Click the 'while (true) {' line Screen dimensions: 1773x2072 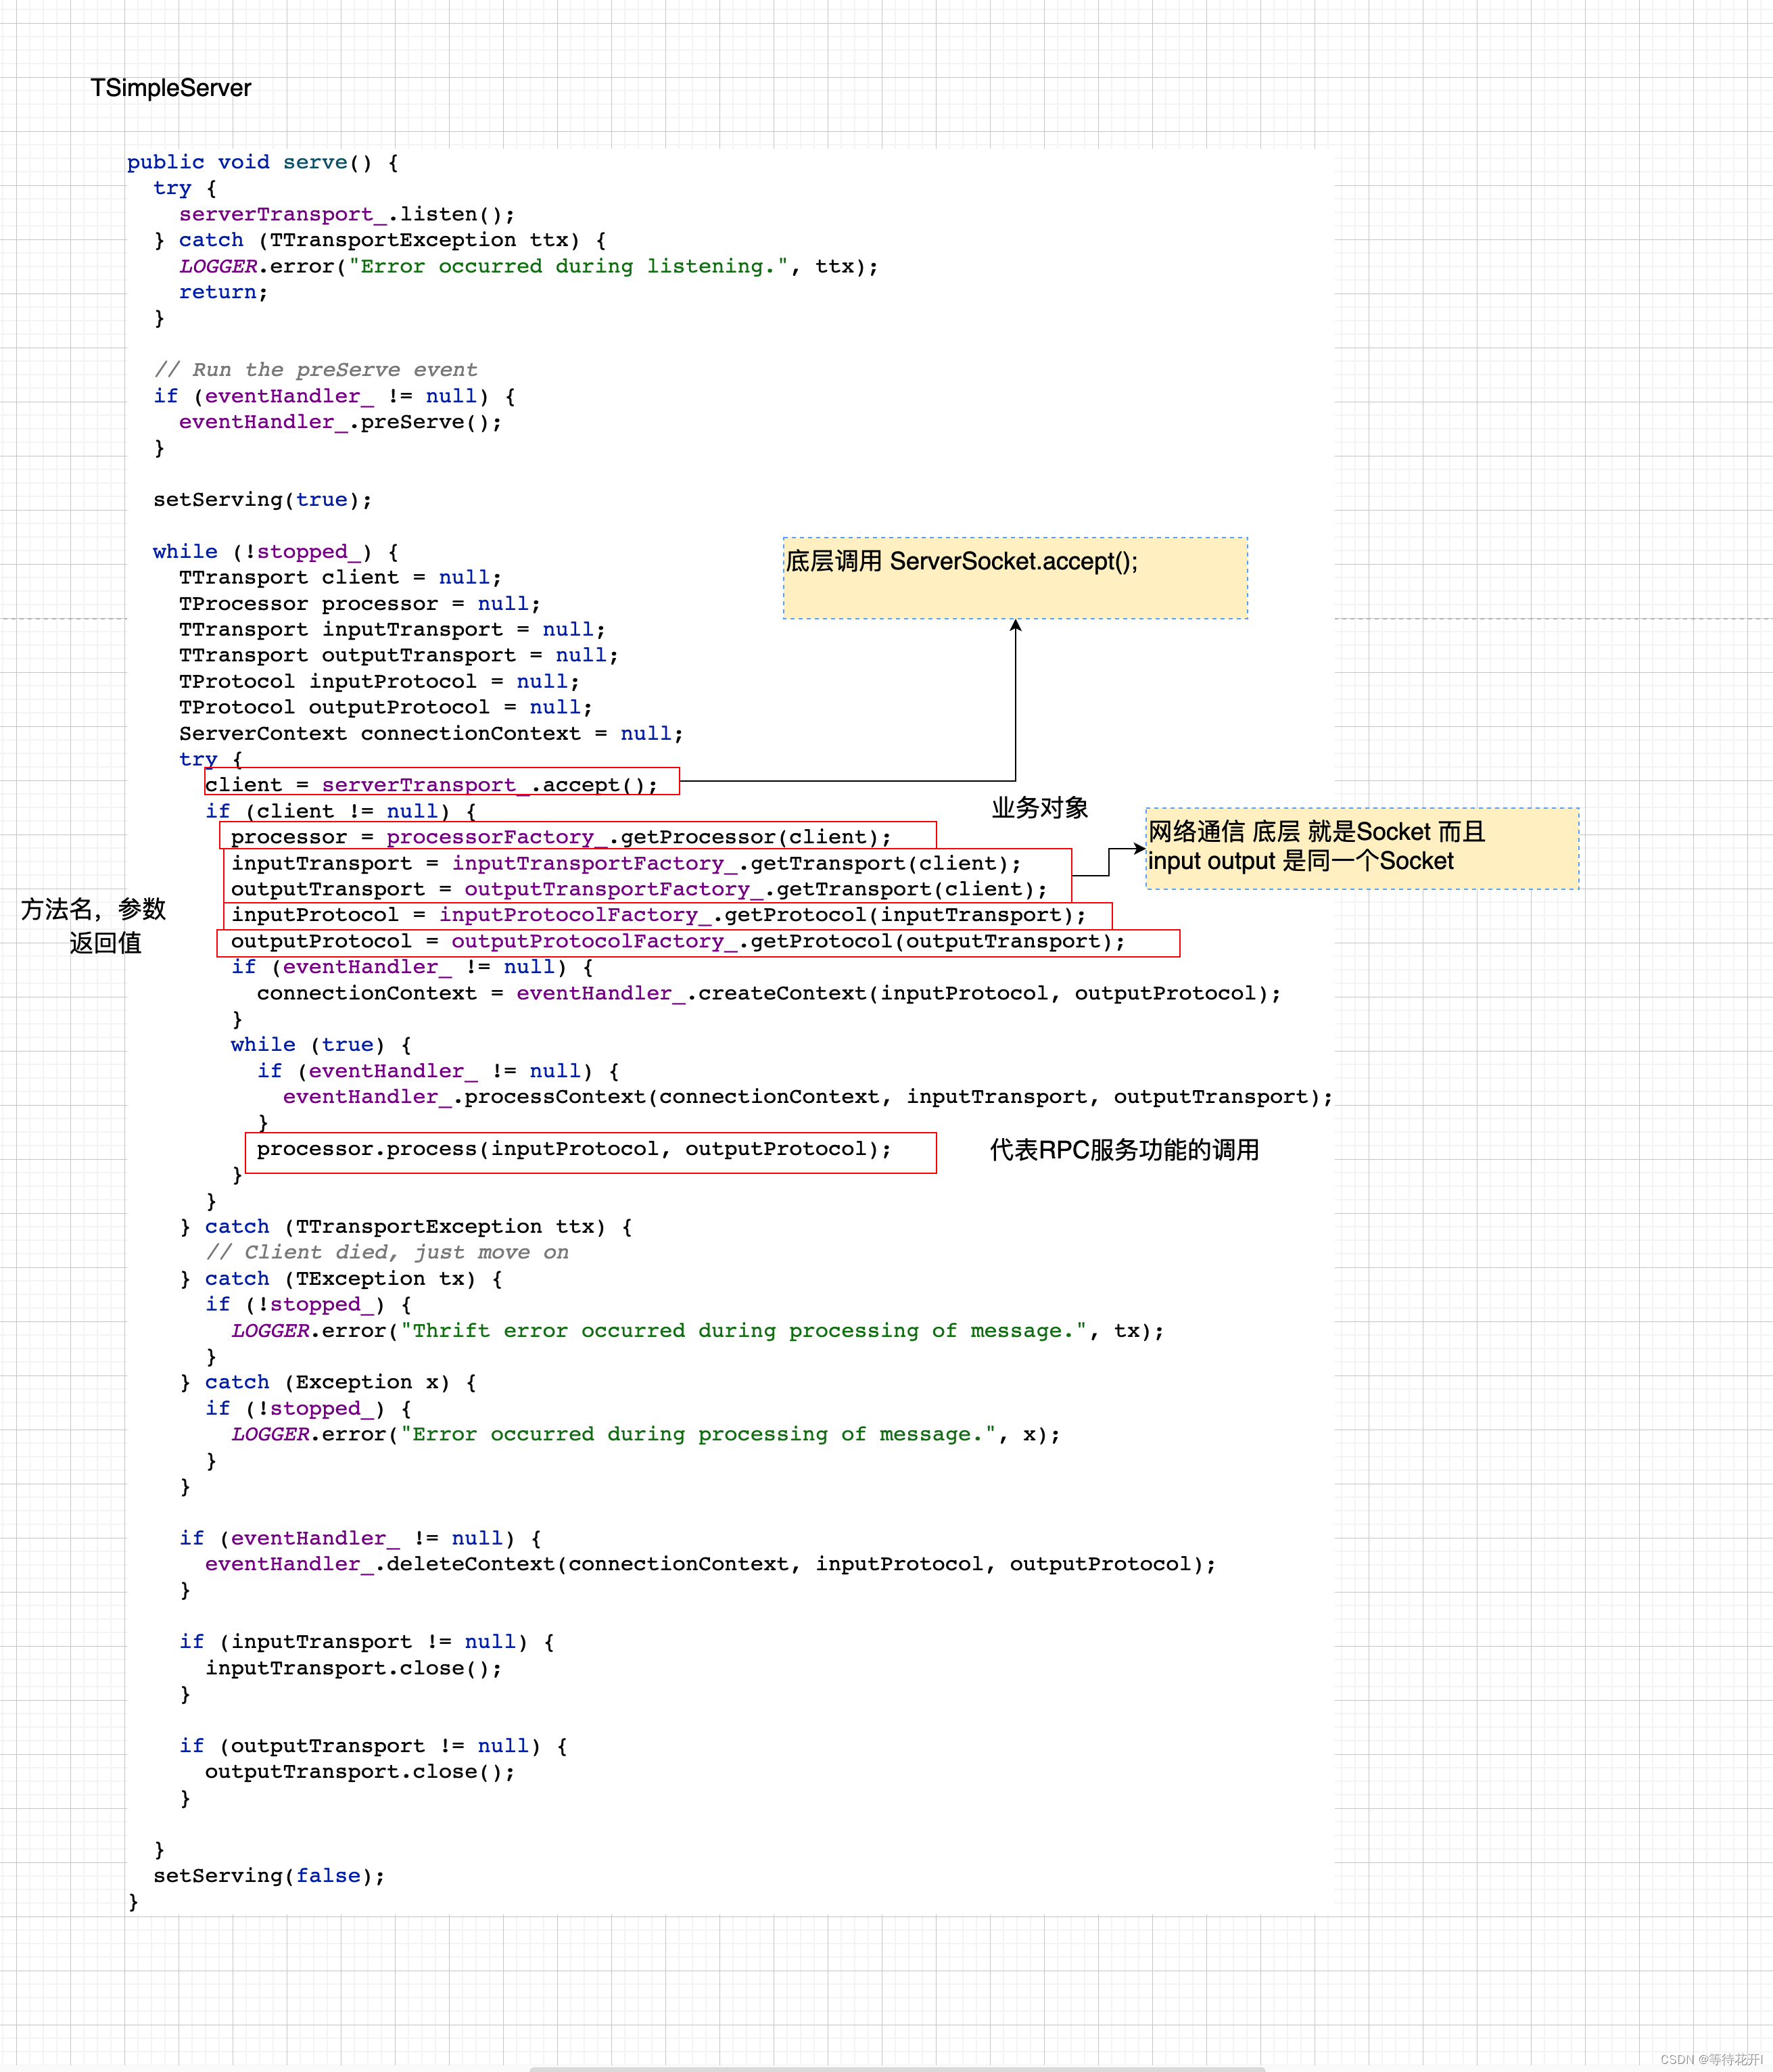point(321,1045)
